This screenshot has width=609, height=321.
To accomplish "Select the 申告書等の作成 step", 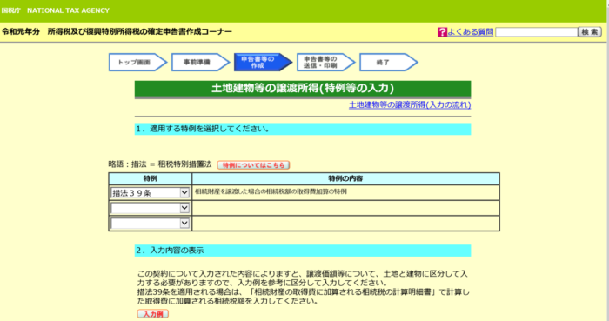I will (x=263, y=62).
